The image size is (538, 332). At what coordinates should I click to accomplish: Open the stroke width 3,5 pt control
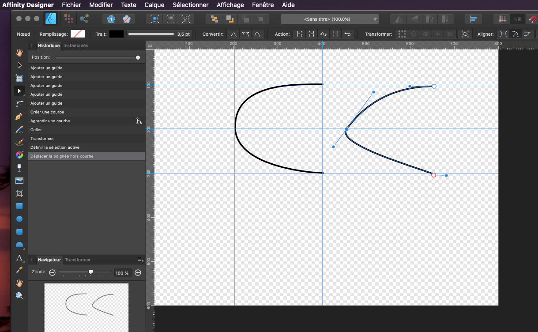tap(159, 34)
